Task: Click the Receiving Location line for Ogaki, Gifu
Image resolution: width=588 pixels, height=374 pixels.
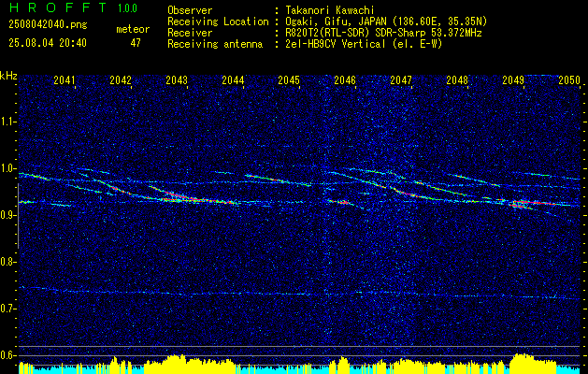Action: pos(327,22)
